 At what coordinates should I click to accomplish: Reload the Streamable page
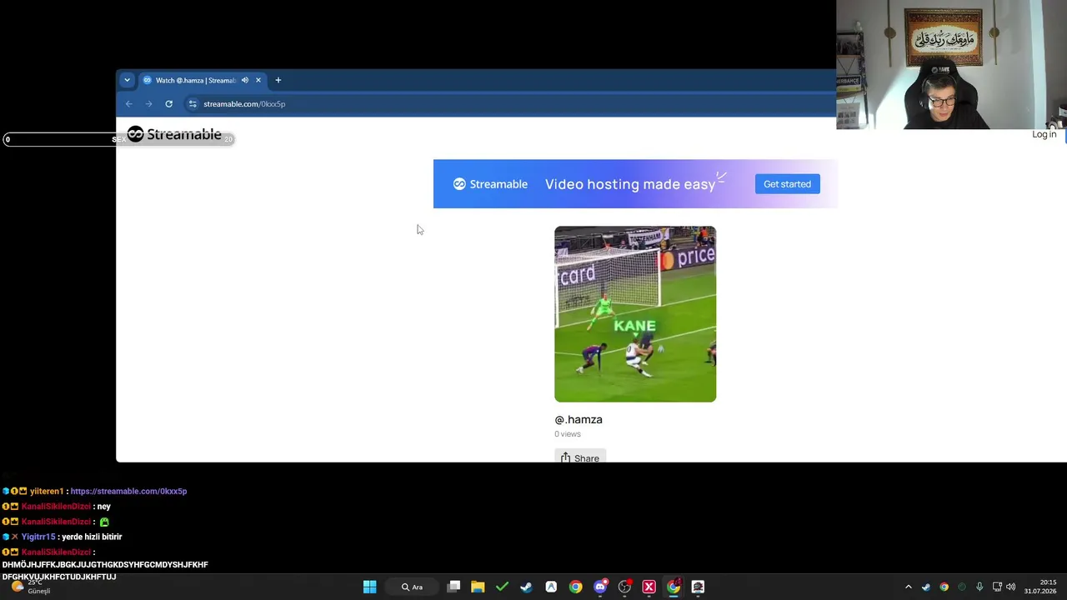(x=168, y=104)
